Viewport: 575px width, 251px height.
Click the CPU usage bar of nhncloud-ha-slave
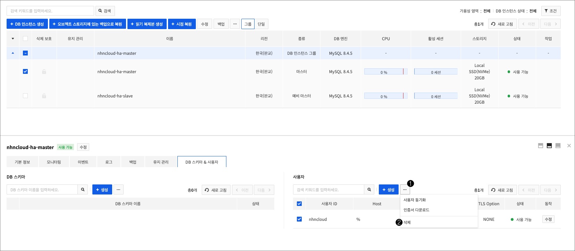386,96
